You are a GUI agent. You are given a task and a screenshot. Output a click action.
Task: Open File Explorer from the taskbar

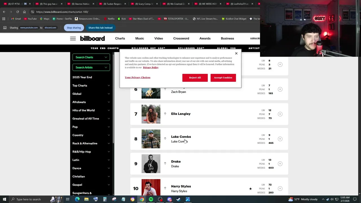[x=86, y=199]
